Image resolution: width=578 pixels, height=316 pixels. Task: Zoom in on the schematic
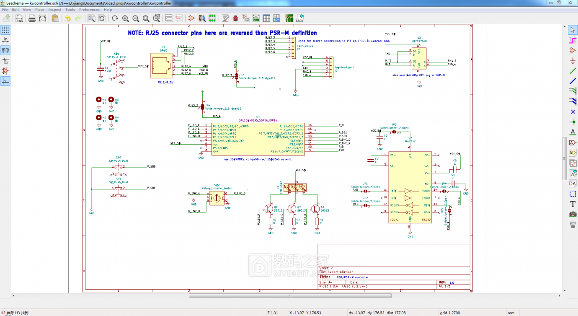pos(125,18)
